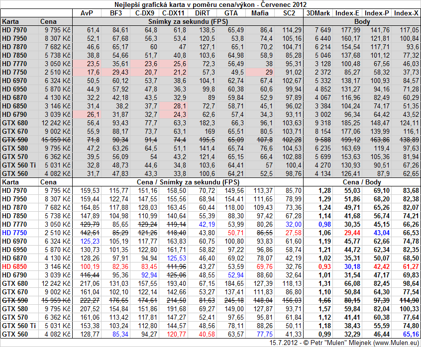Select red GTA ratio 50,71
421x347 pixels.
[236, 233]
